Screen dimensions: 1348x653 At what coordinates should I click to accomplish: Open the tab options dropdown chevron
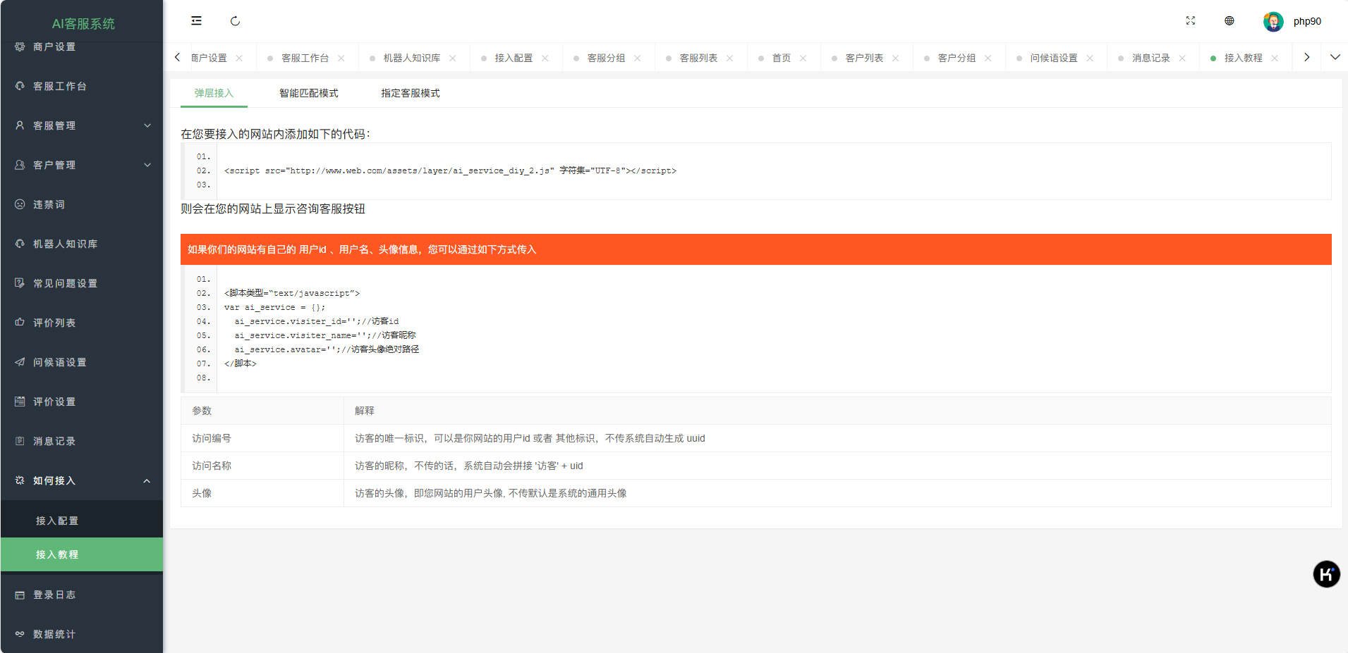(1335, 58)
